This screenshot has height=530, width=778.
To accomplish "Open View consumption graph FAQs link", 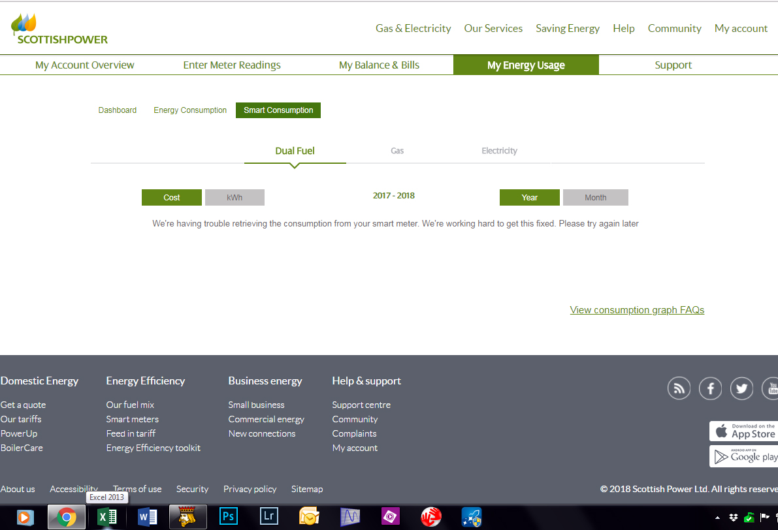I will pos(637,310).
